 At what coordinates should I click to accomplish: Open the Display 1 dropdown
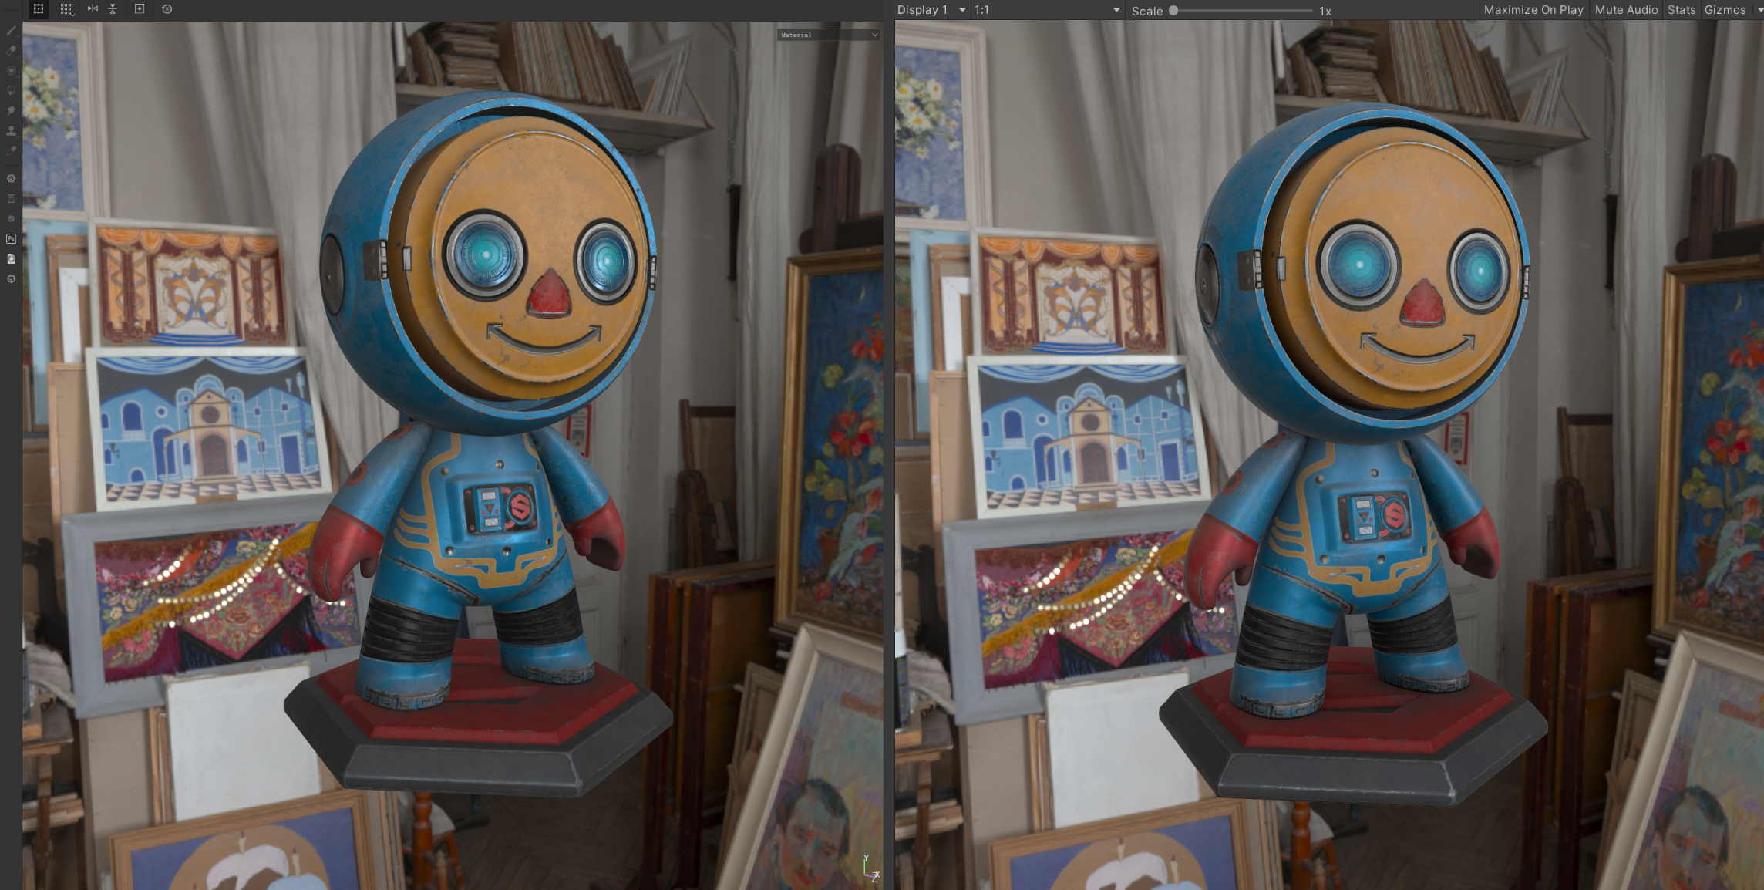tap(931, 10)
